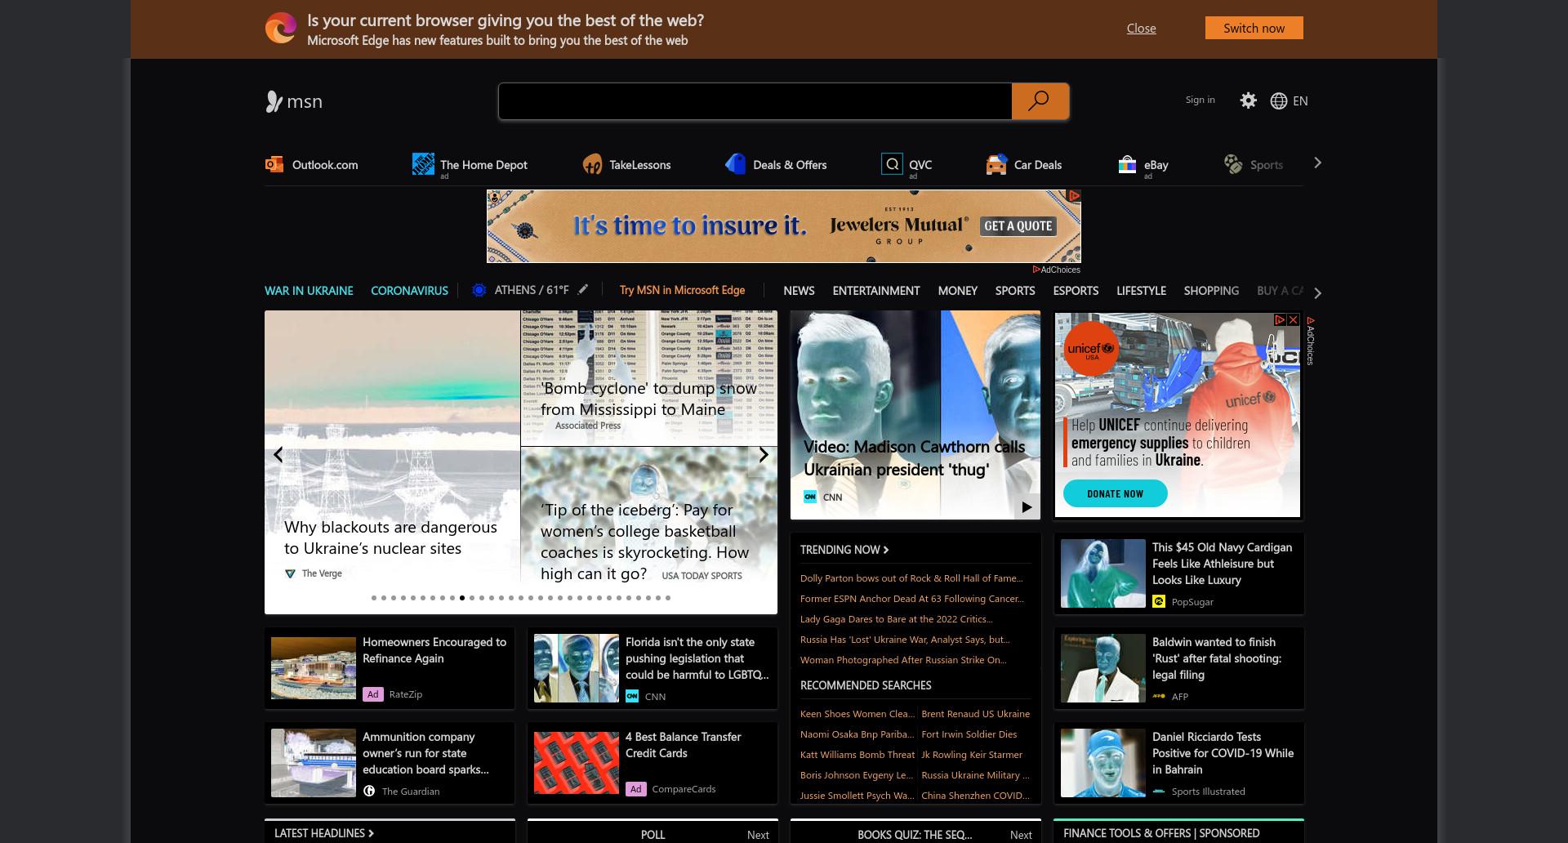
Task: Click the AdChoices icon on UNICEF ad
Action: [1281, 320]
